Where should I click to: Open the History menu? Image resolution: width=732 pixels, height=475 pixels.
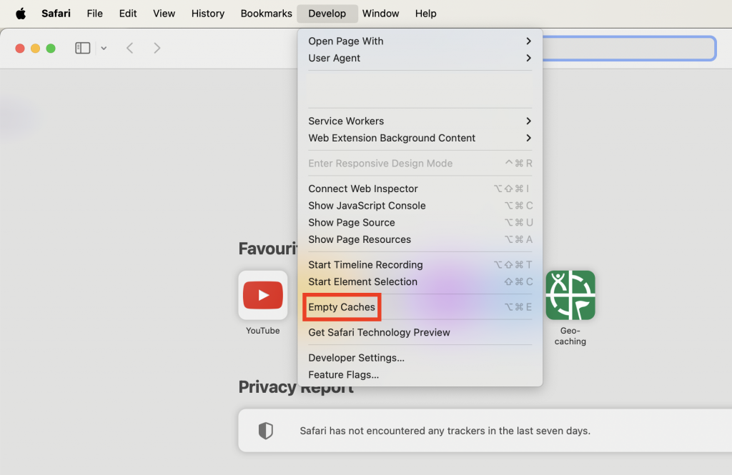click(207, 13)
